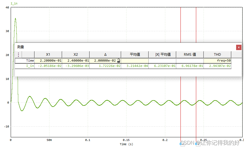This screenshot has width=244, height=148.
Task: Click I_in X1 value -2.05186e-02
Action: pyautogui.click(x=48, y=66)
